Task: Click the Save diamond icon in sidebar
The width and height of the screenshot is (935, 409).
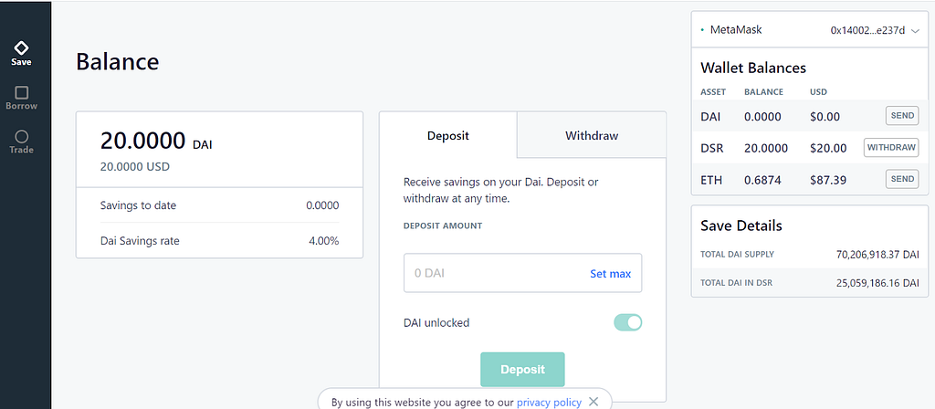Action: pyautogui.click(x=21, y=47)
